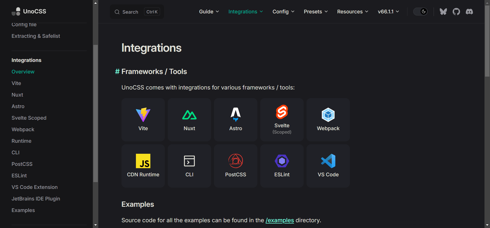Click the # anchor beside Frameworks / Tools
490x228 pixels.
(117, 72)
